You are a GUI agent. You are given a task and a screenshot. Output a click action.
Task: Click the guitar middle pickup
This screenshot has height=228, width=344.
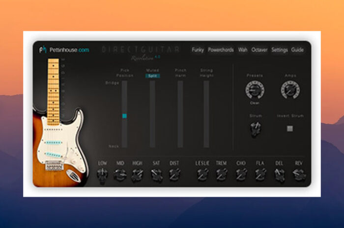pos(53,143)
